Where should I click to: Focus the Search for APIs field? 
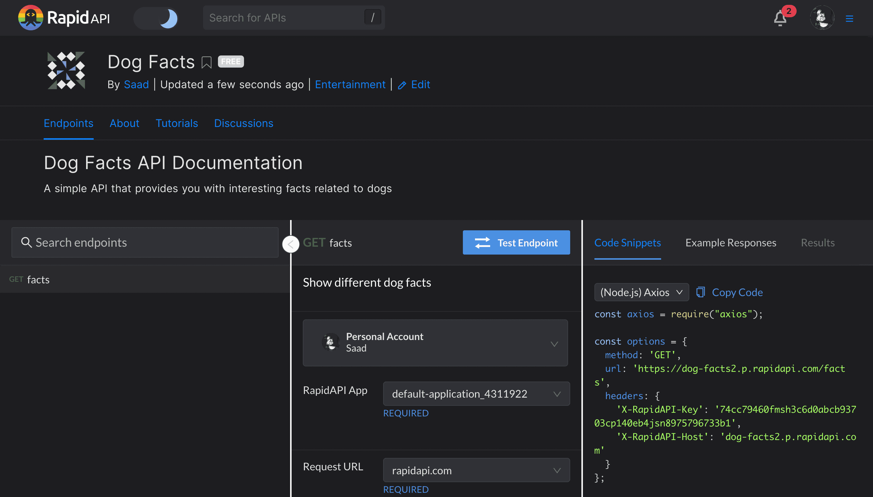tap(294, 18)
